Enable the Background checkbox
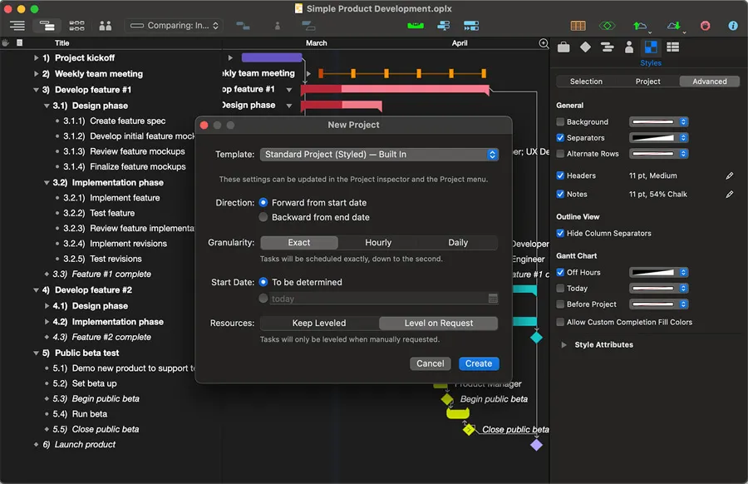 click(x=560, y=122)
